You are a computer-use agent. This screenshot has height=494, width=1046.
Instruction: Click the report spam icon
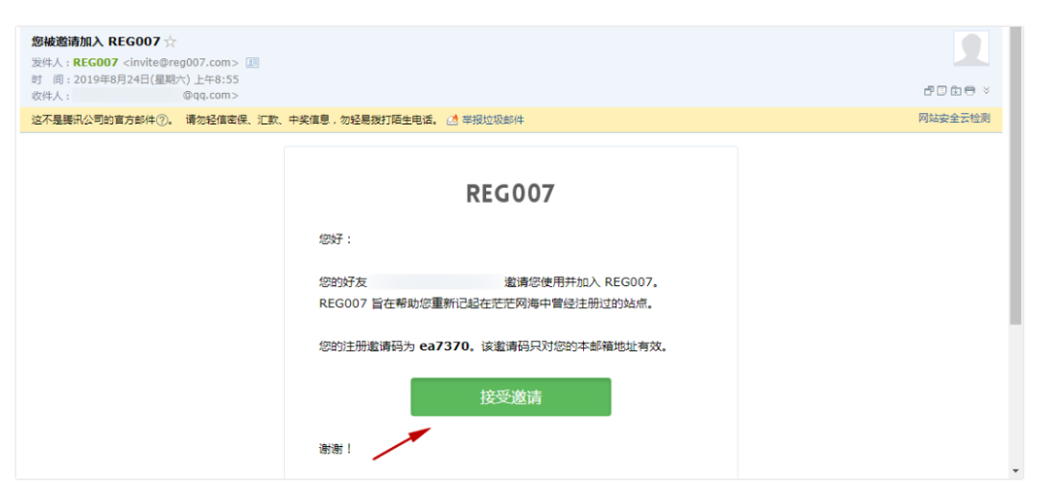click(453, 121)
